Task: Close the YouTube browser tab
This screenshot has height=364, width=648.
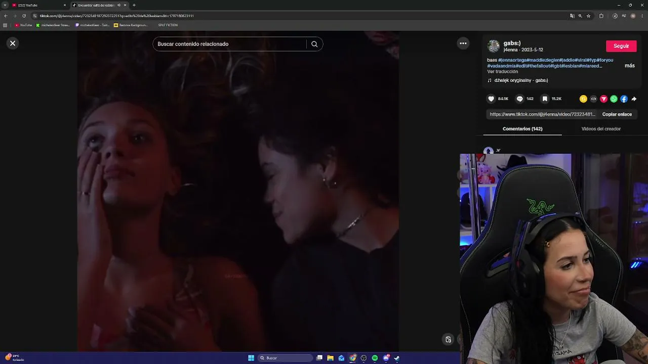Action: click(x=64, y=5)
